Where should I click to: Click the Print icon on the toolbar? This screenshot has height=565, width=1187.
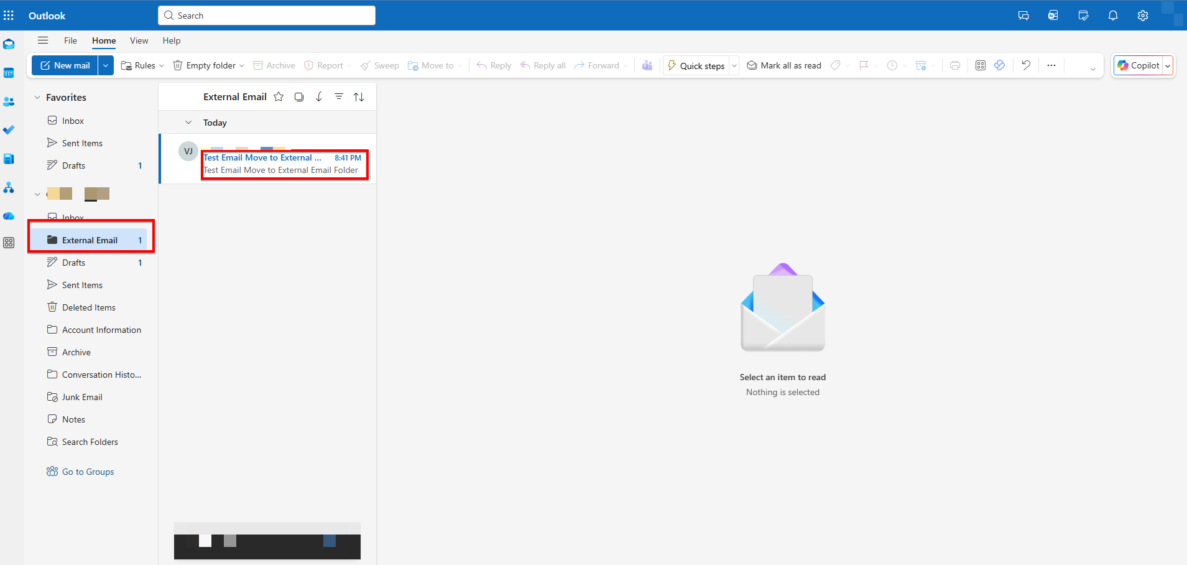click(x=956, y=65)
